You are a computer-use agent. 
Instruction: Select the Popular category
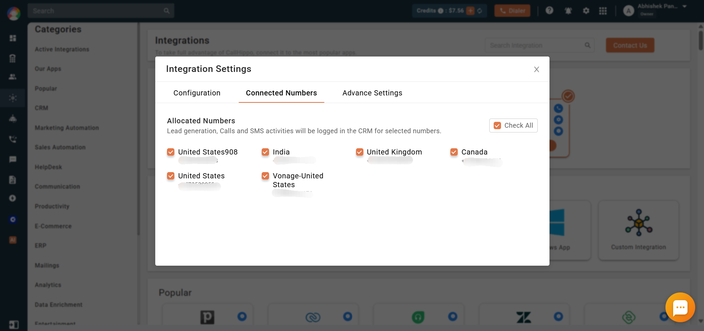tap(46, 88)
